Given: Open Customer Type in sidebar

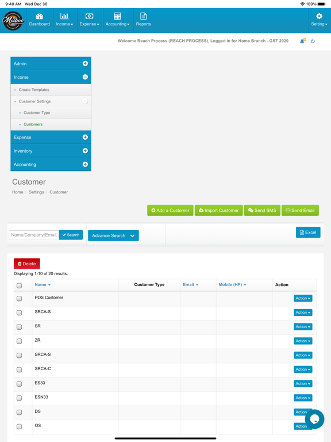Looking at the screenshot, I should pyautogui.click(x=37, y=113).
